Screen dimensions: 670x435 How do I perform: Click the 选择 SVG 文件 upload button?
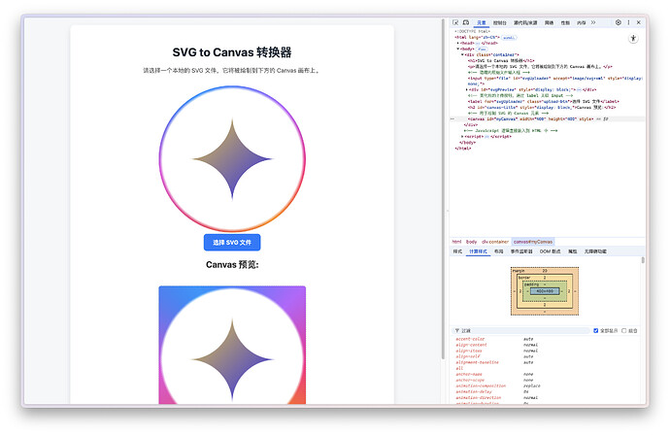click(x=232, y=243)
